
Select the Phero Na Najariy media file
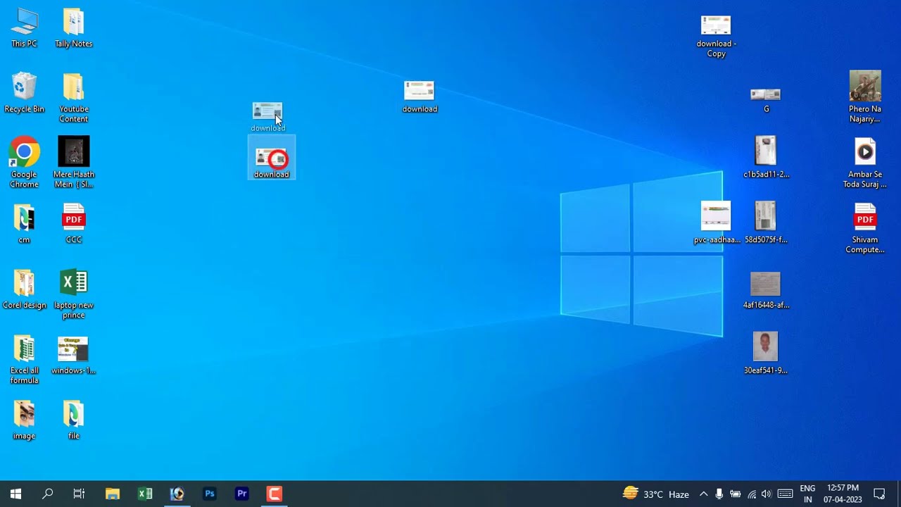[x=865, y=97]
